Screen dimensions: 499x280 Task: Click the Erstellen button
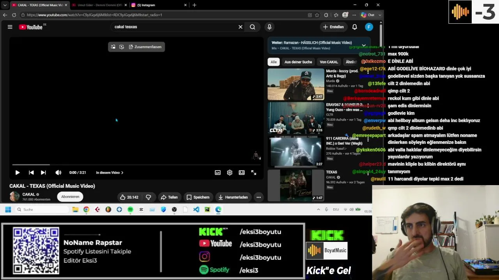[333, 27]
